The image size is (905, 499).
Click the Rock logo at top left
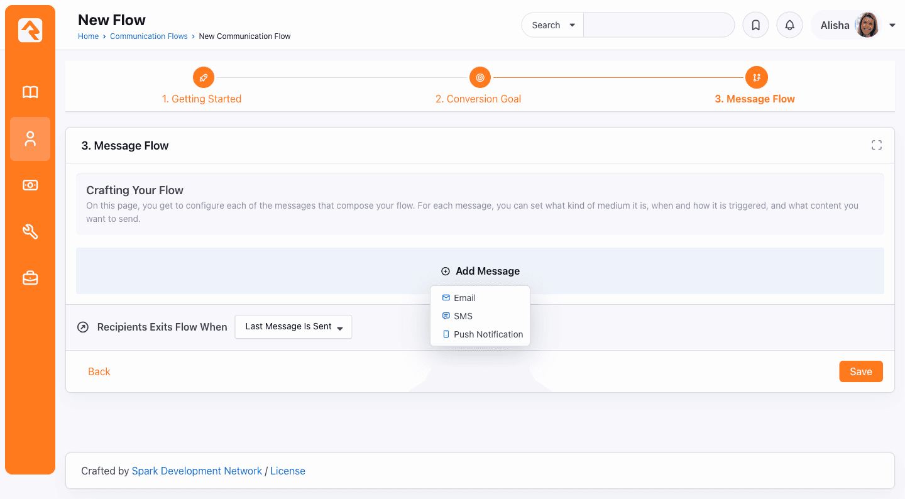30,29
